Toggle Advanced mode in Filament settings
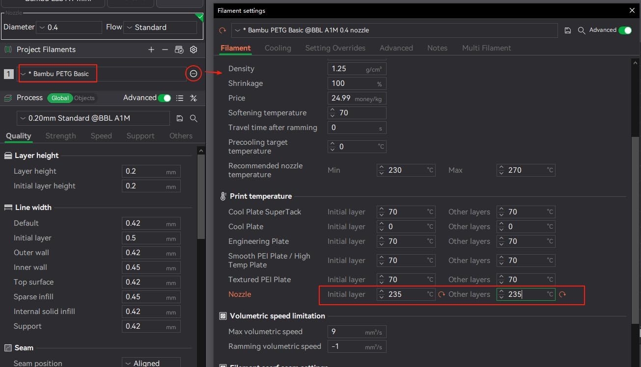This screenshot has height=367, width=641. coord(625,30)
